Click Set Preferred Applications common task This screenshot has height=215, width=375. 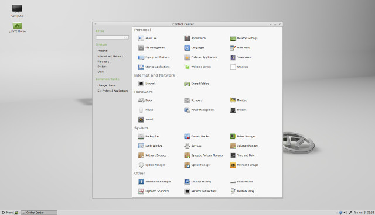coord(112,91)
